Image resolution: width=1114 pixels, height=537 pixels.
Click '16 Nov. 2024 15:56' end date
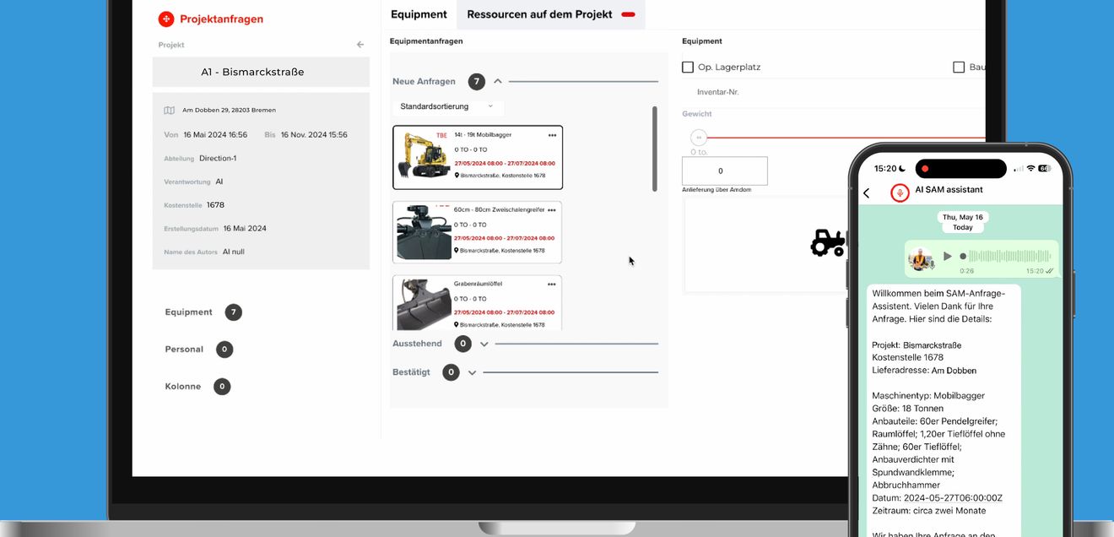(x=314, y=135)
